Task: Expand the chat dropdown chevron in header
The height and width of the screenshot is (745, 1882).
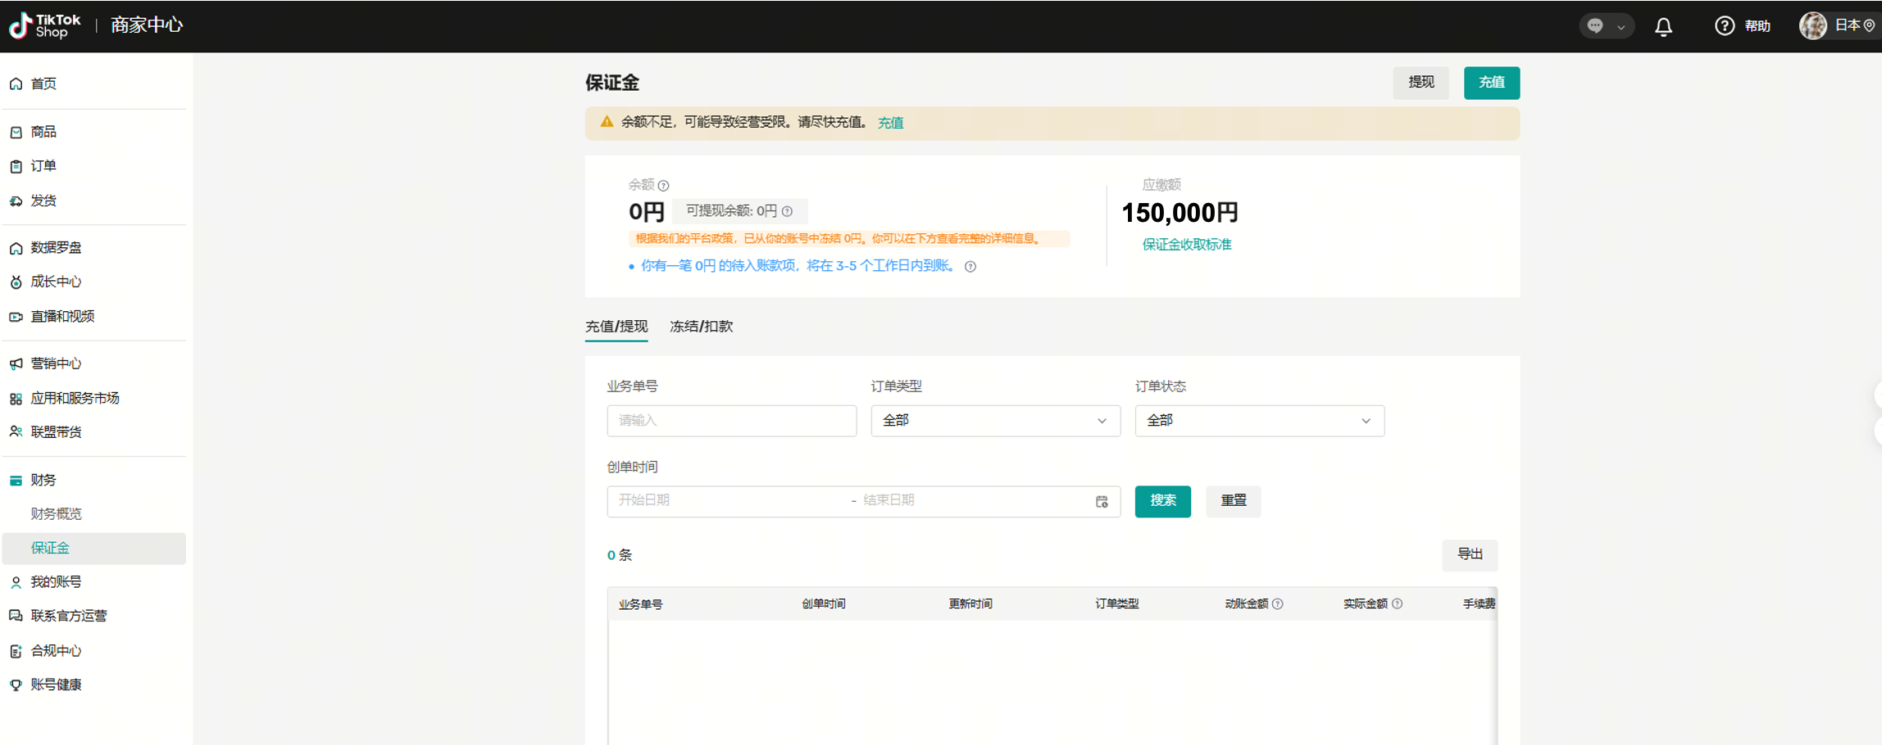Action: [x=1621, y=27]
